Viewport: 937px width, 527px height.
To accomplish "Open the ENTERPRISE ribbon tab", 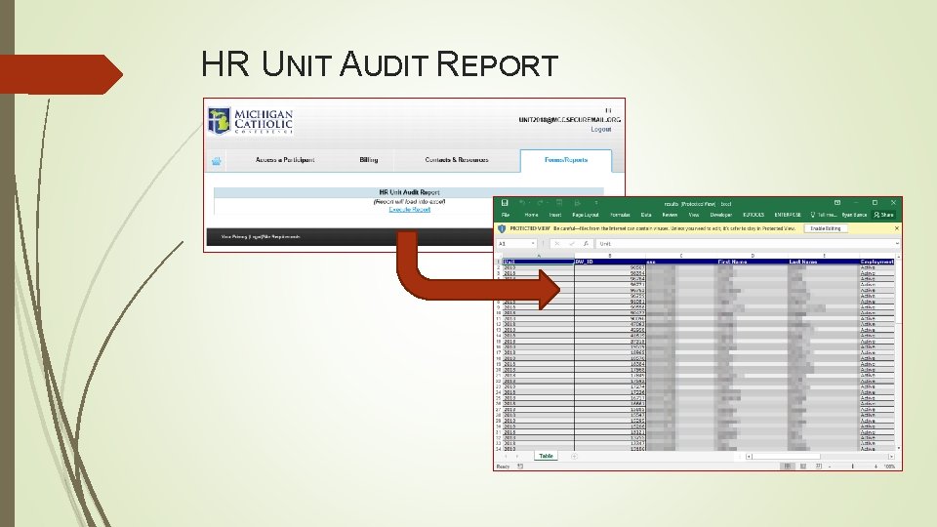I will coord(788,215).
